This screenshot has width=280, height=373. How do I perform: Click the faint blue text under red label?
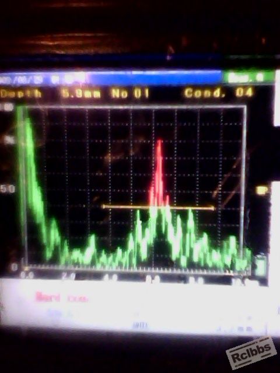pyautogui.click(x=60, y=314)
